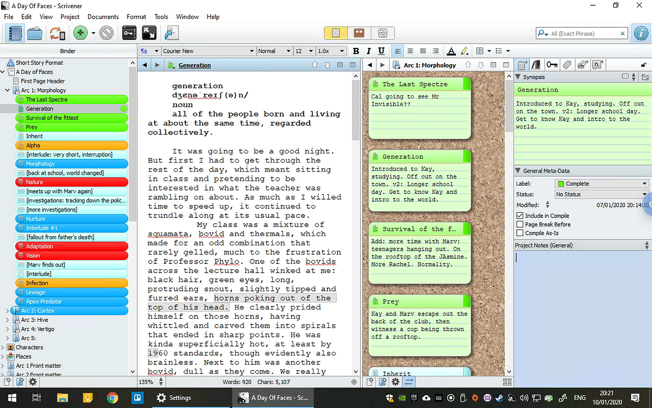Open Google Chrome from taskbar
The image size is (652, 408).
[112, 398]
